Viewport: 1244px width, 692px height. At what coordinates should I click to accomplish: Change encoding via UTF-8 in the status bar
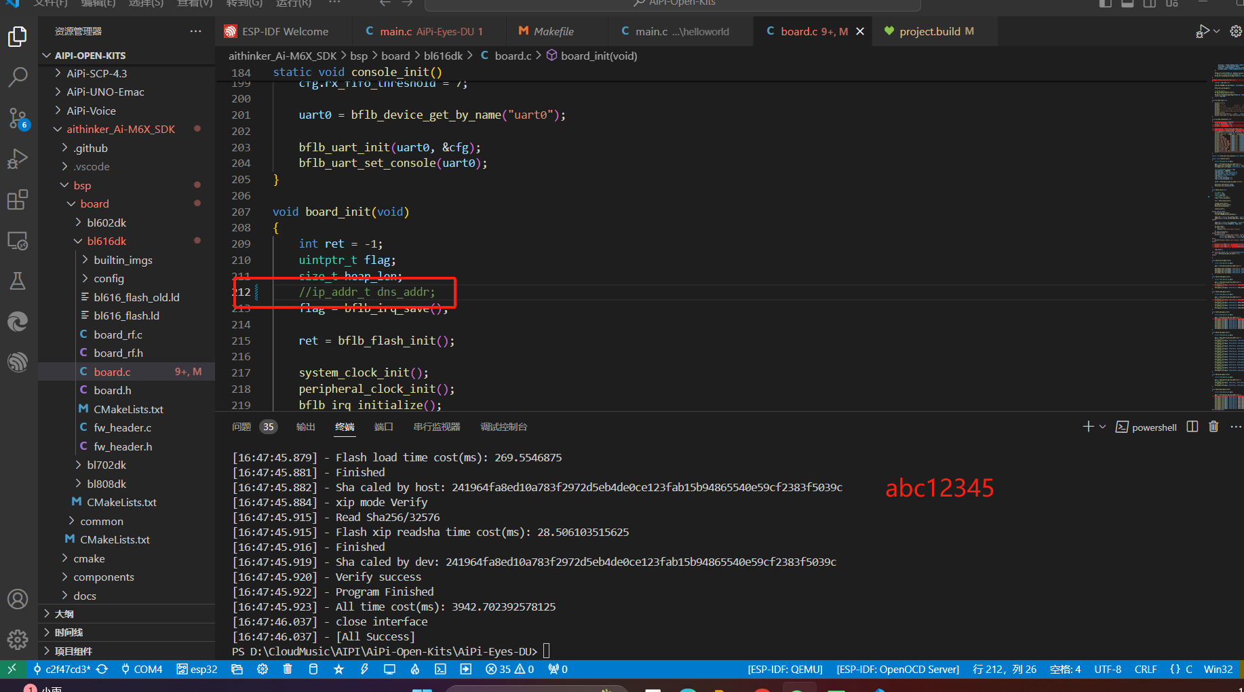point(1107,669)
